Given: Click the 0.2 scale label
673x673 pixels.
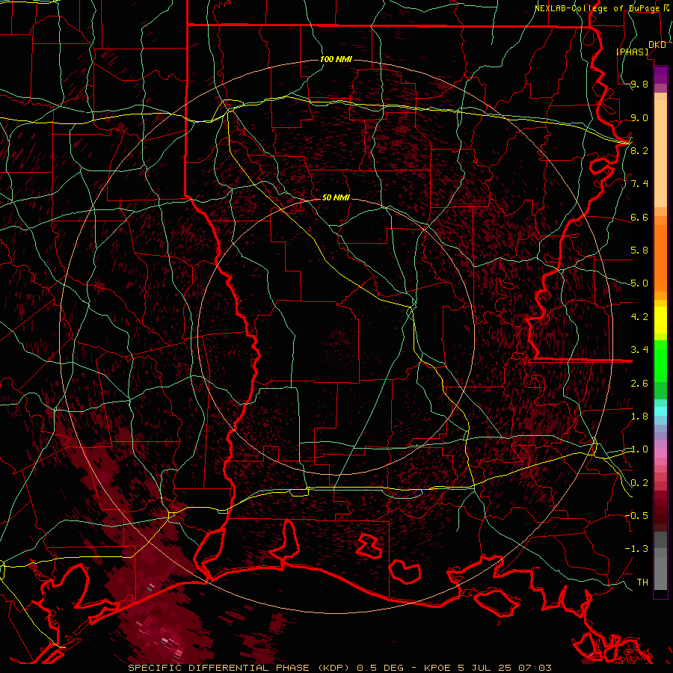Looking at the screenshot, I should (639, 483).
